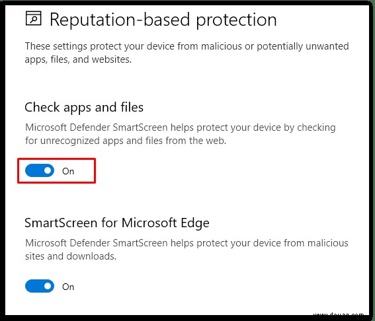375x321 pixels.
Task: Click the line starting with 'These settings protect your device'
Action: click(187, 46)
